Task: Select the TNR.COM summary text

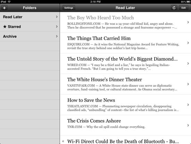Action: [106, 127]
